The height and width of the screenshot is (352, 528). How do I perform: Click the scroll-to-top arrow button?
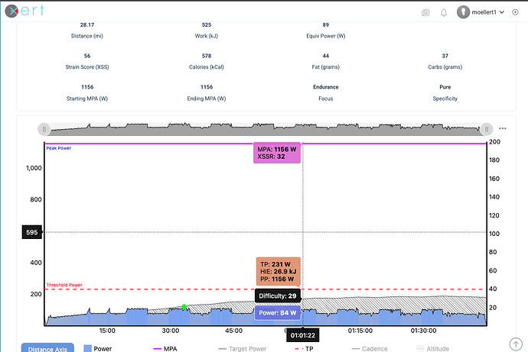(516, 344)
